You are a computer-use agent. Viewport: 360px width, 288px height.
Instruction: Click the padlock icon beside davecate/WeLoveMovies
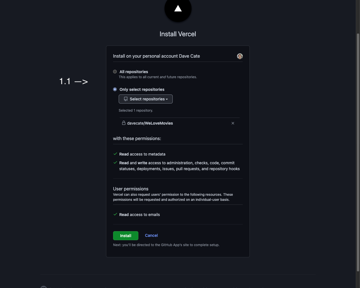tap(123, 123)
